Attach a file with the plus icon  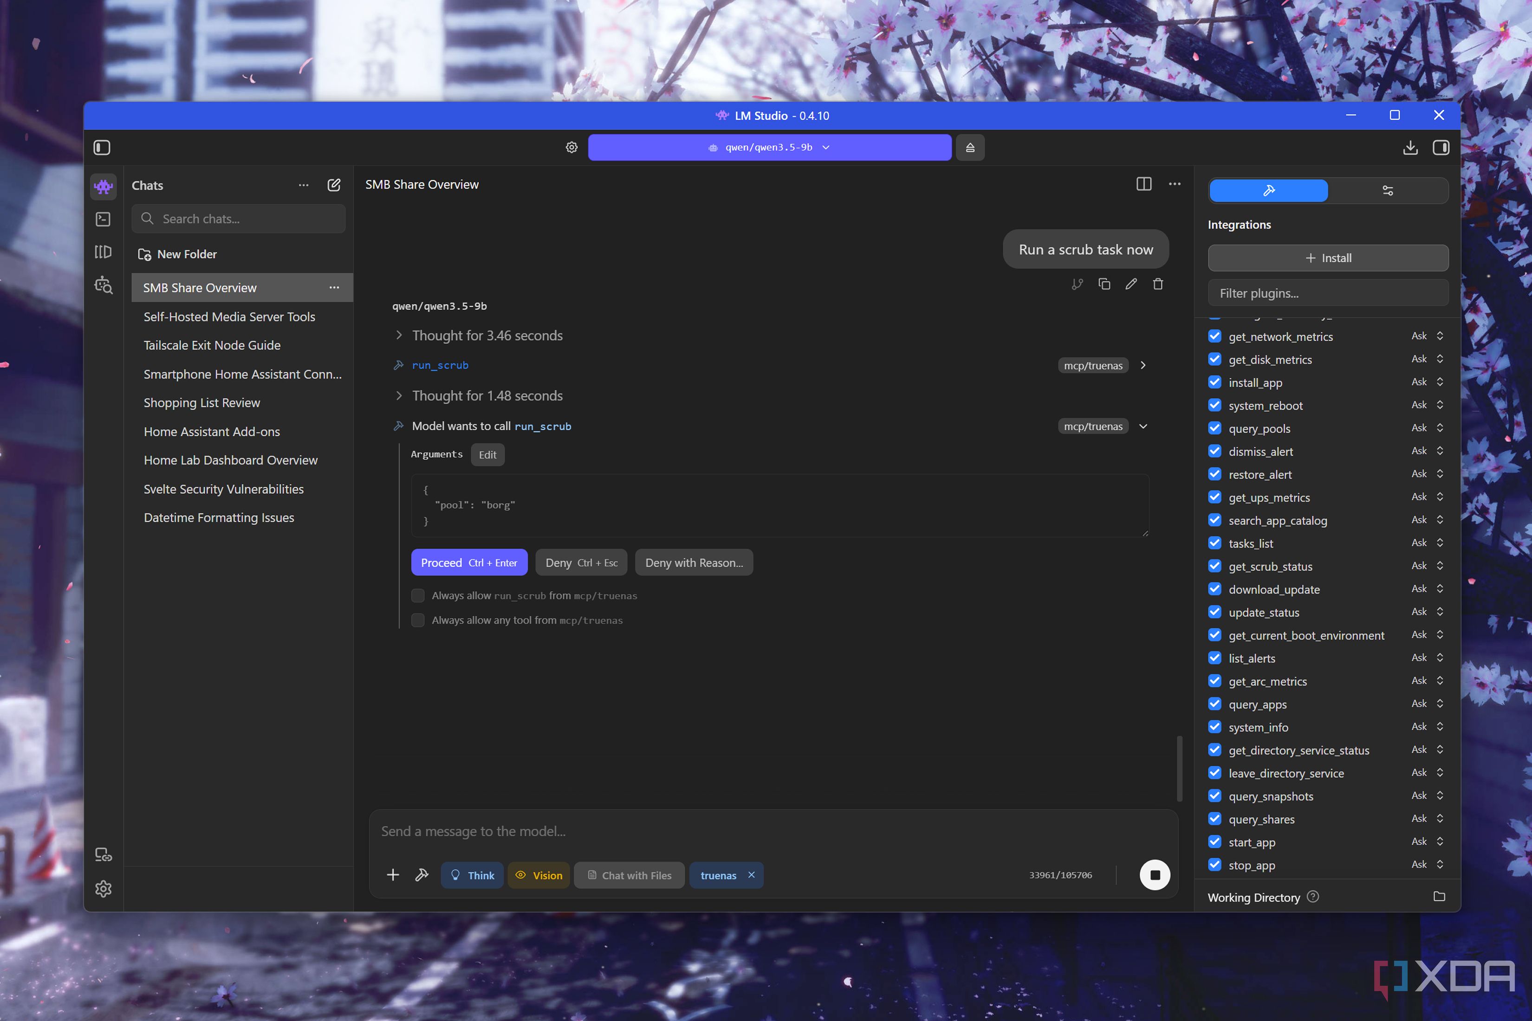pyautogui.click(x=393, y=875)
